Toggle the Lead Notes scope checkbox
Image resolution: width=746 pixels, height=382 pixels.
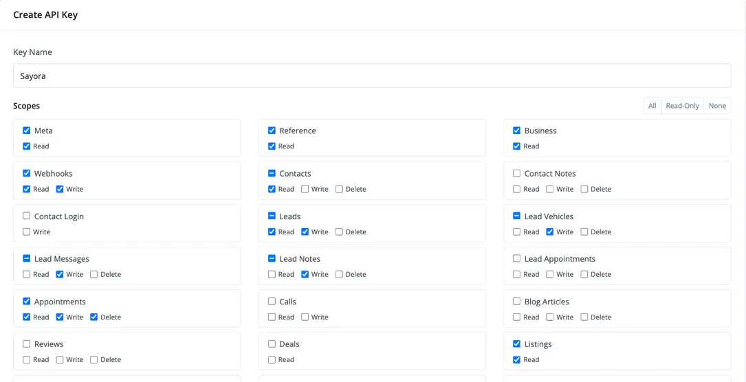coord(272,259)
